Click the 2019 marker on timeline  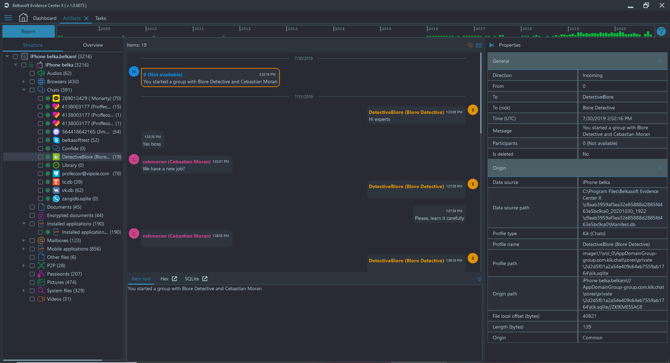[574, 29]
